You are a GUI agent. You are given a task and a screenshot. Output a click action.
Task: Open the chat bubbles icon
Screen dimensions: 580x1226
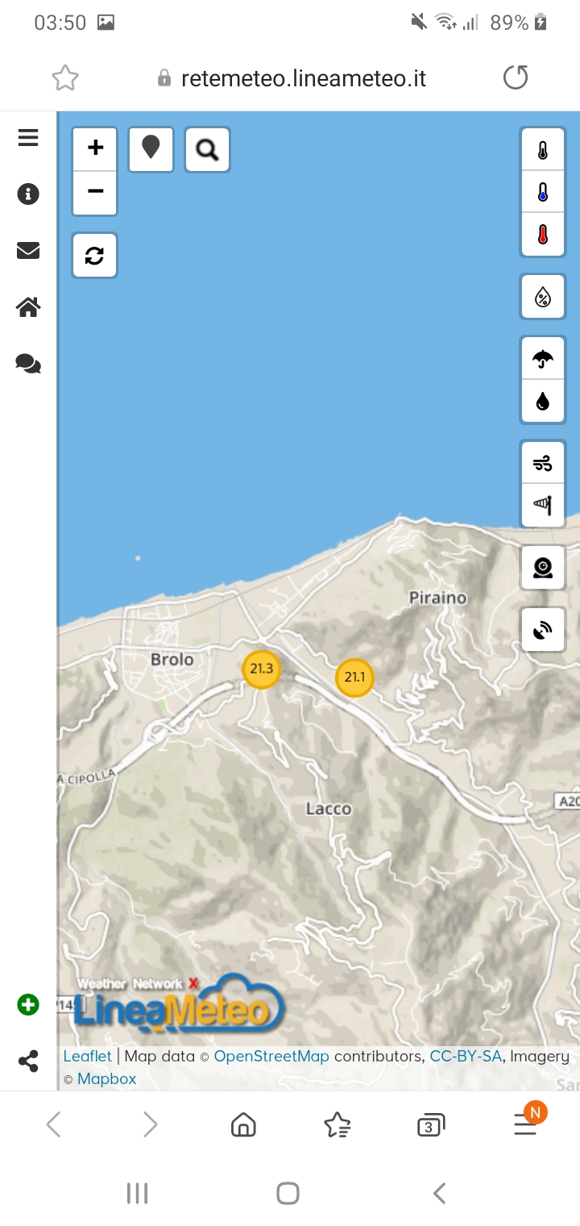coord(28,365)
